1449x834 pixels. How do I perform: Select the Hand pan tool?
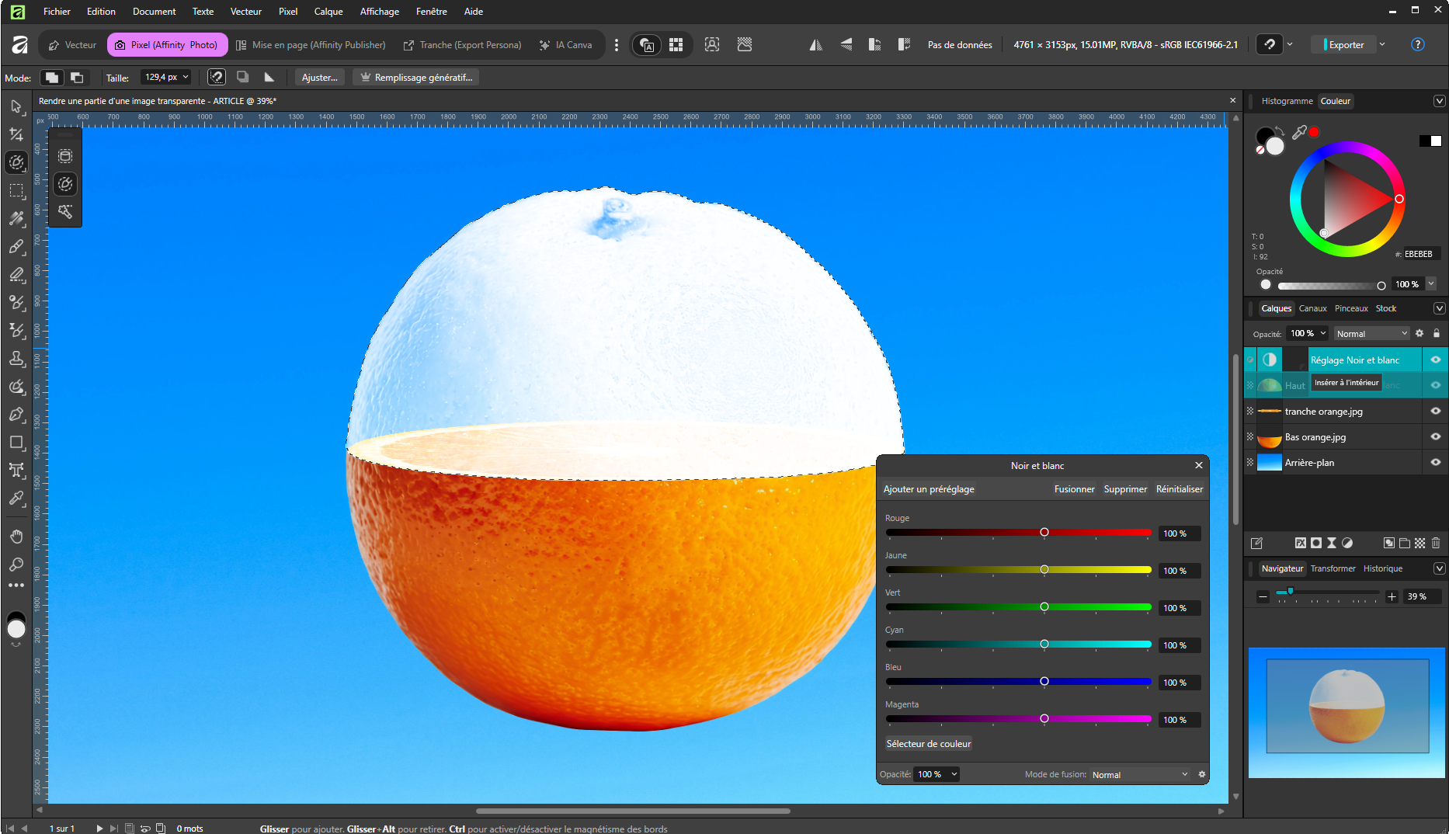point(16,537)
